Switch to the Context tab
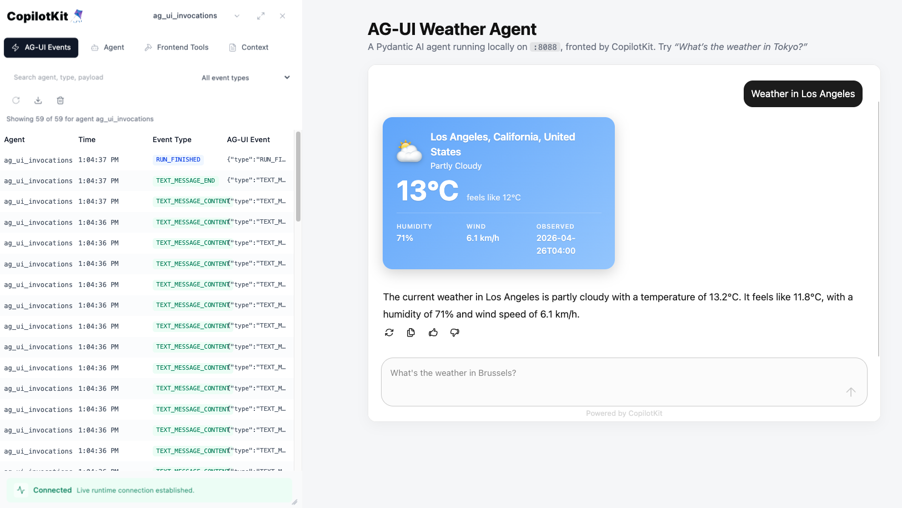 (249, 48)
